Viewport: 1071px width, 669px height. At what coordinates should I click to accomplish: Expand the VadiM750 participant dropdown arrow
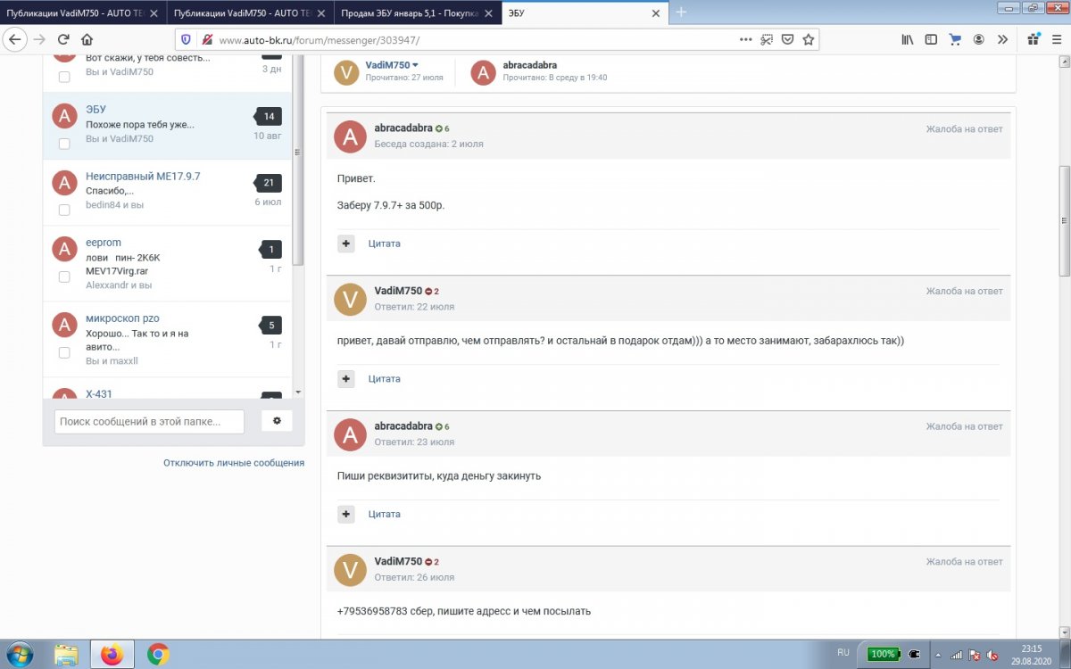(415, 65)
